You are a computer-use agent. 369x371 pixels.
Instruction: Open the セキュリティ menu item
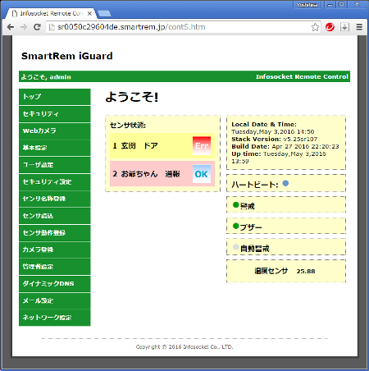[x=55, y=114]
